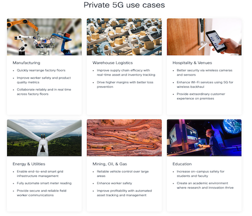
Task: Select 'Better security via wireless cameras' bullet
Action: (x=204, y=72)
